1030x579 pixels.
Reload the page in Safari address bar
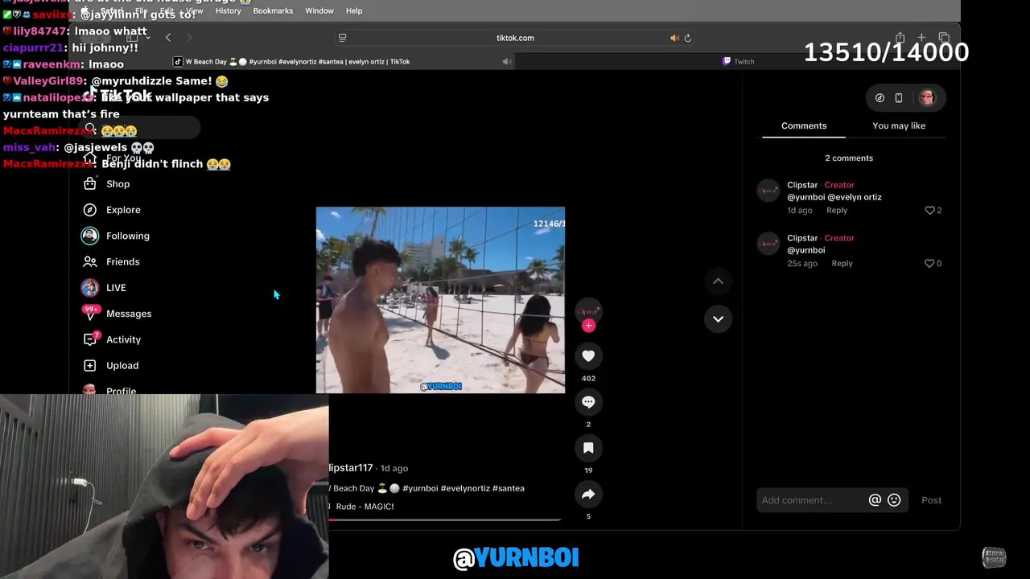[687, 38]
